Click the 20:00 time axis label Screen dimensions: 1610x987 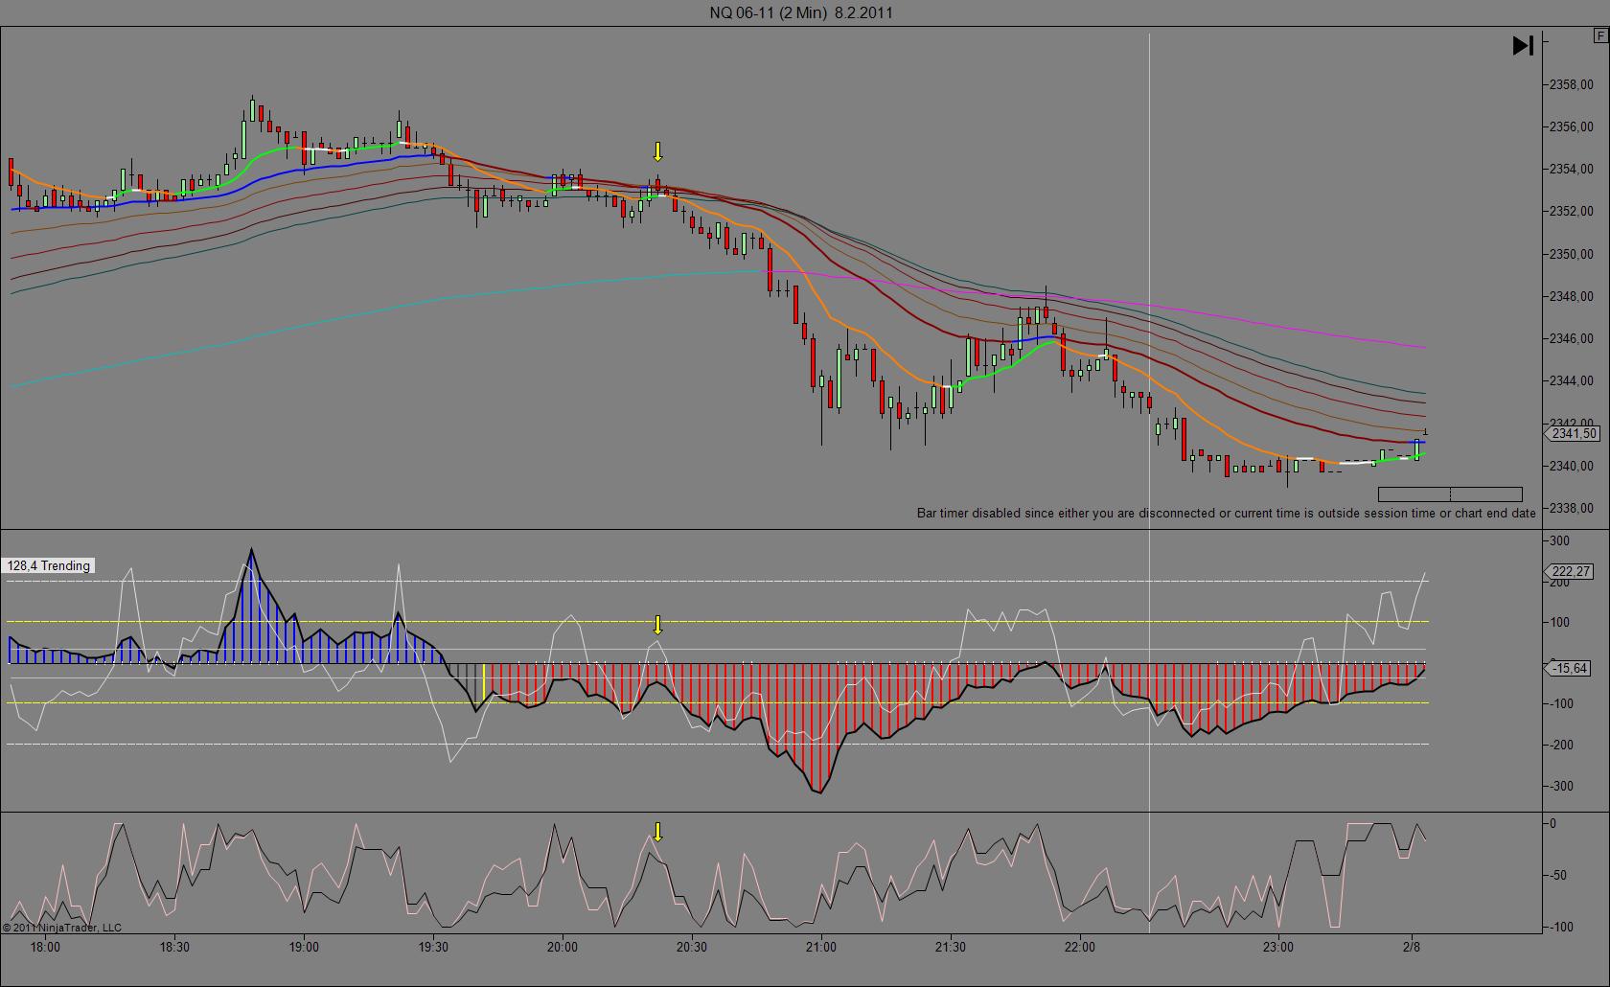[x=563, y=947]
